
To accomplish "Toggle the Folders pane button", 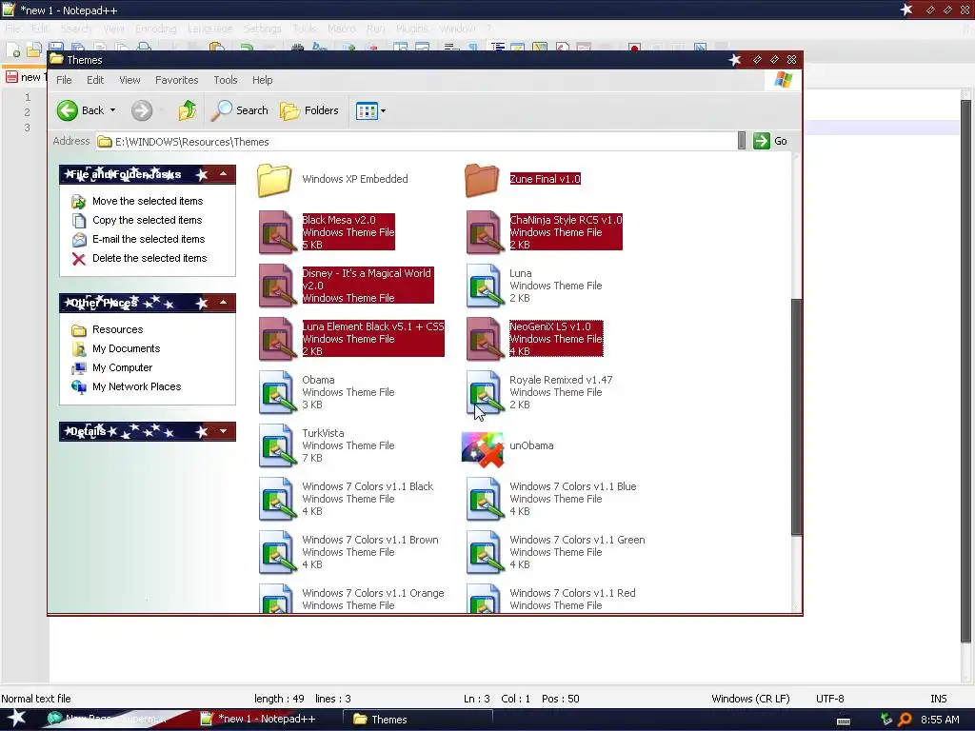I will (x=309, y=110).
